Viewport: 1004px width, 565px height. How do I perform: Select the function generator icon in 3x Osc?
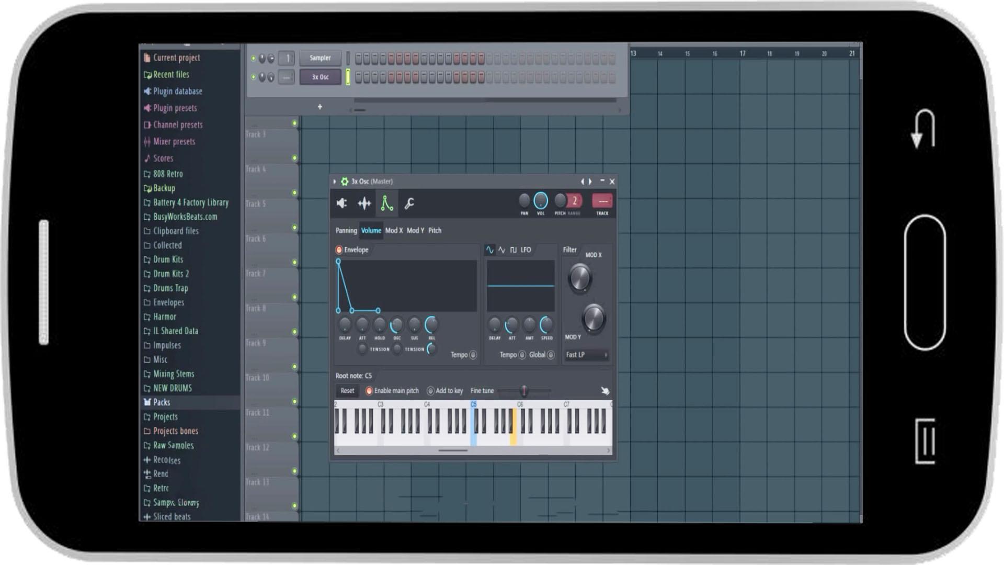(387, 203)
